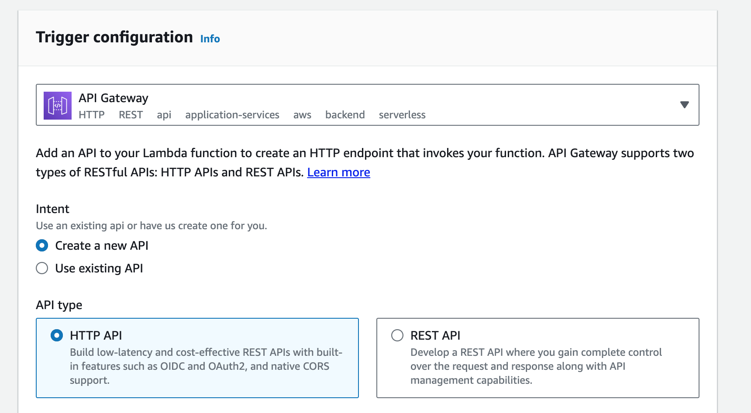Pick the REST API radio button
Screen dimensions: 751x413
[397, 335]
